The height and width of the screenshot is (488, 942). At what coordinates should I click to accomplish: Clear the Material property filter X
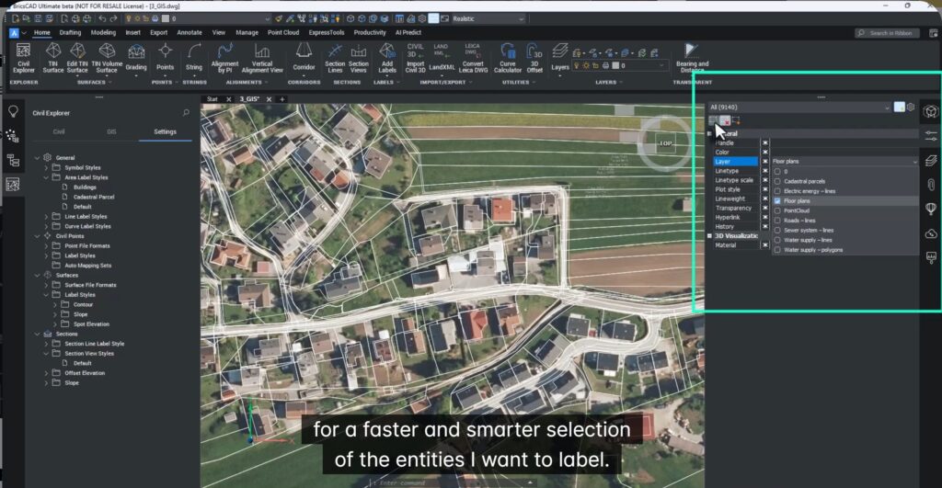click(764, 244)
